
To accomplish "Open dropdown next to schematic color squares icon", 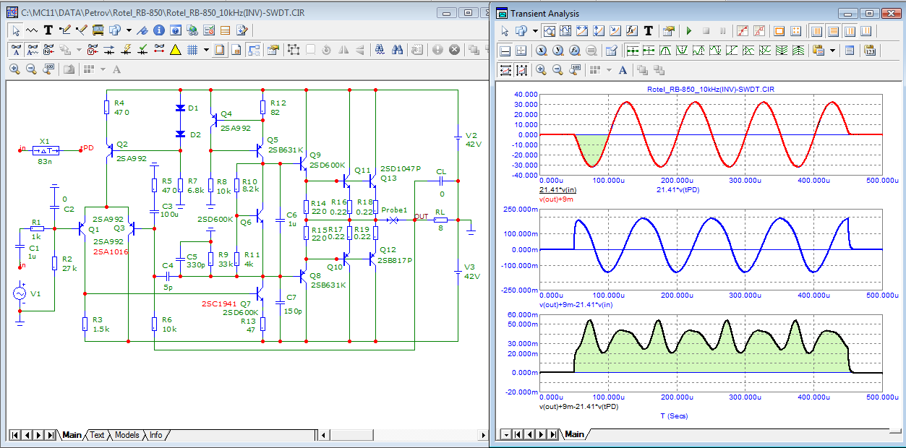I will 103,69.
